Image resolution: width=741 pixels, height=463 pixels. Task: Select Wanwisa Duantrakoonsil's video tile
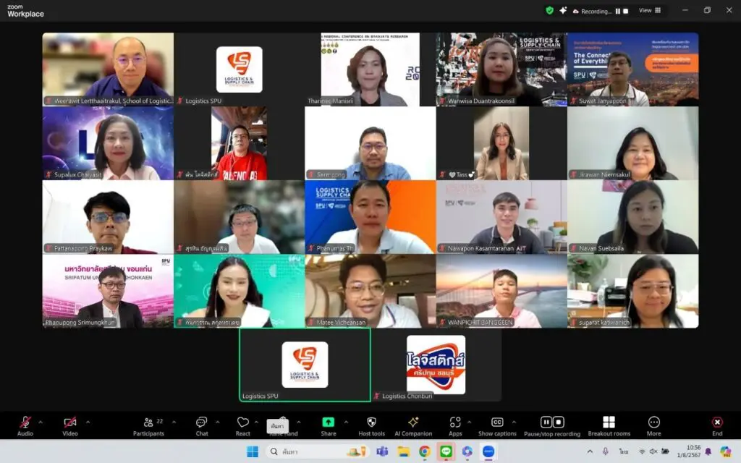pyautogui.click(x=501, y=69)
